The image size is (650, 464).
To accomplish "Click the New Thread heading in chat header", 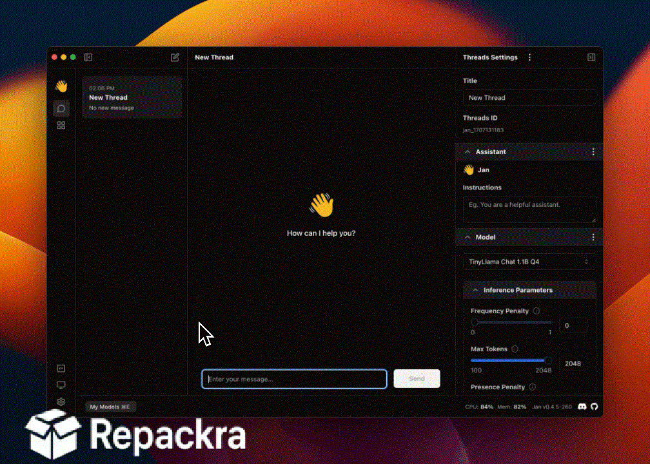I will click(214, 57).
